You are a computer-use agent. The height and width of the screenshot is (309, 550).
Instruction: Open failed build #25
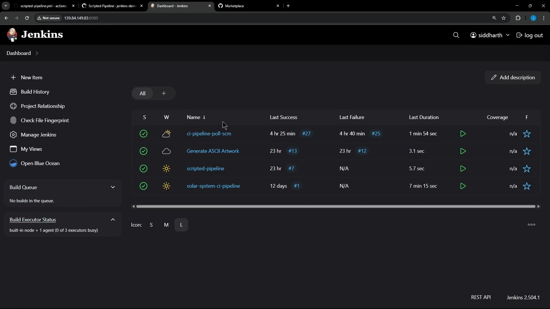click(x=376, y=134)
